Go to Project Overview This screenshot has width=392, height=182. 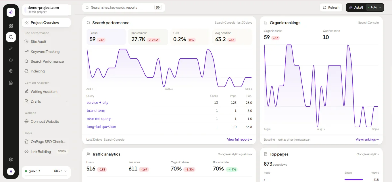46,23
